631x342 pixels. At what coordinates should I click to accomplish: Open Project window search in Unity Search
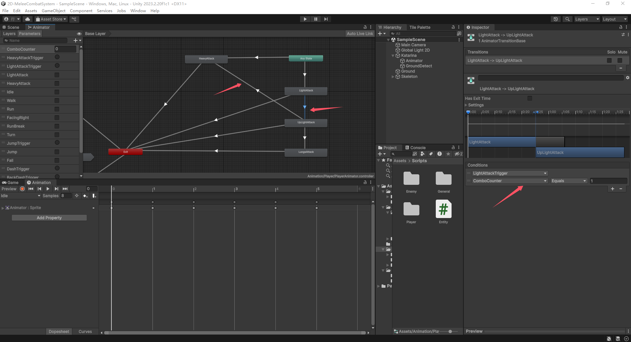(415, 154)
